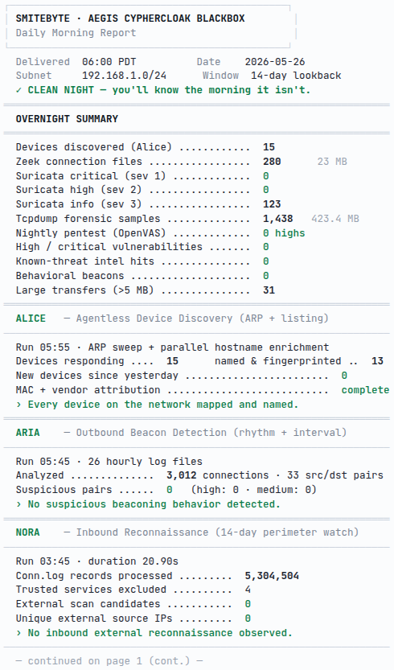The image size is (394, 670).
Task: Select the NORA section heading
Action: coord(28,532)
